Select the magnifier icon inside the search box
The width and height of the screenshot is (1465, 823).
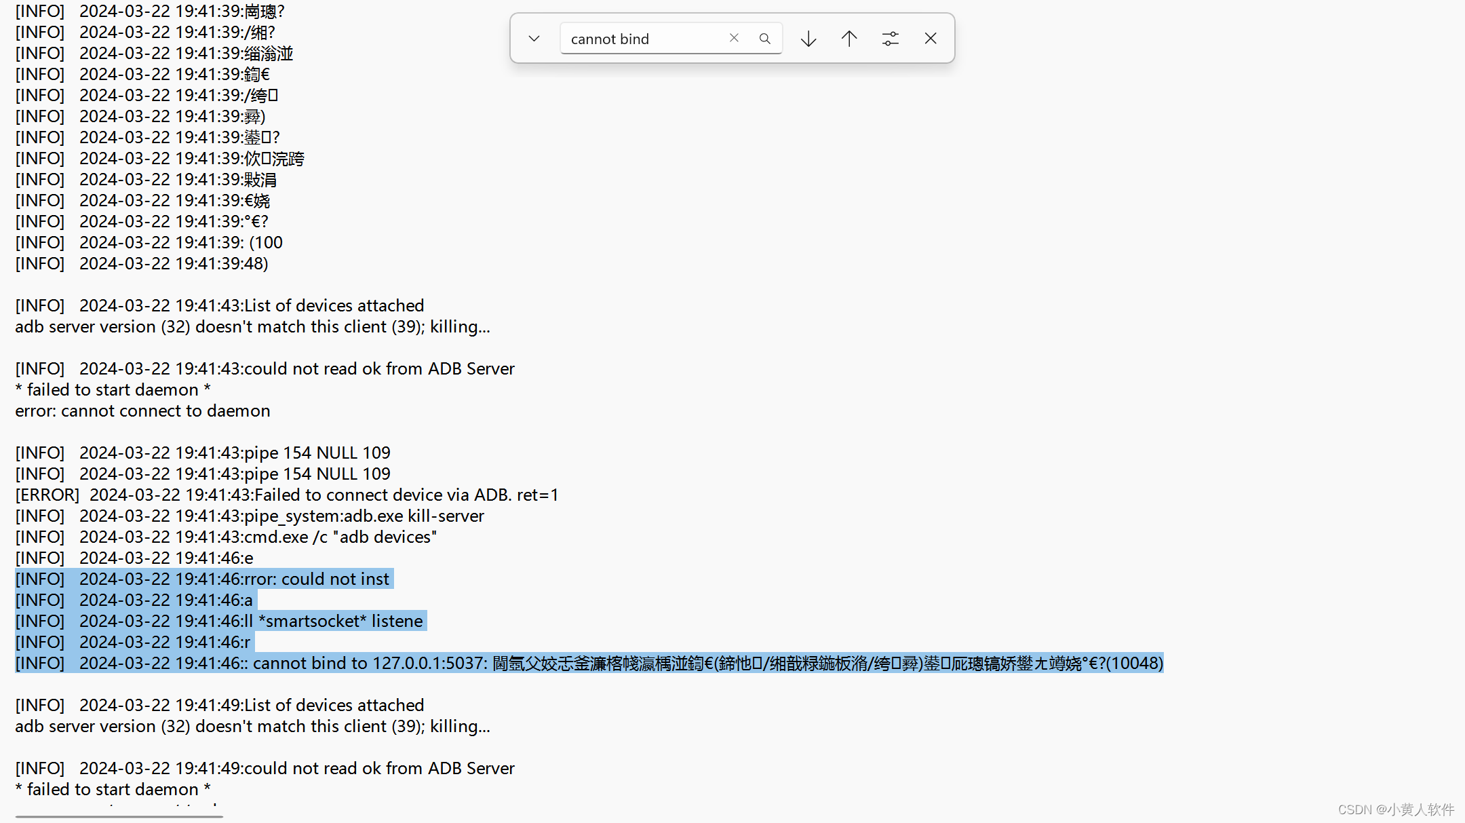pos(765,38)
